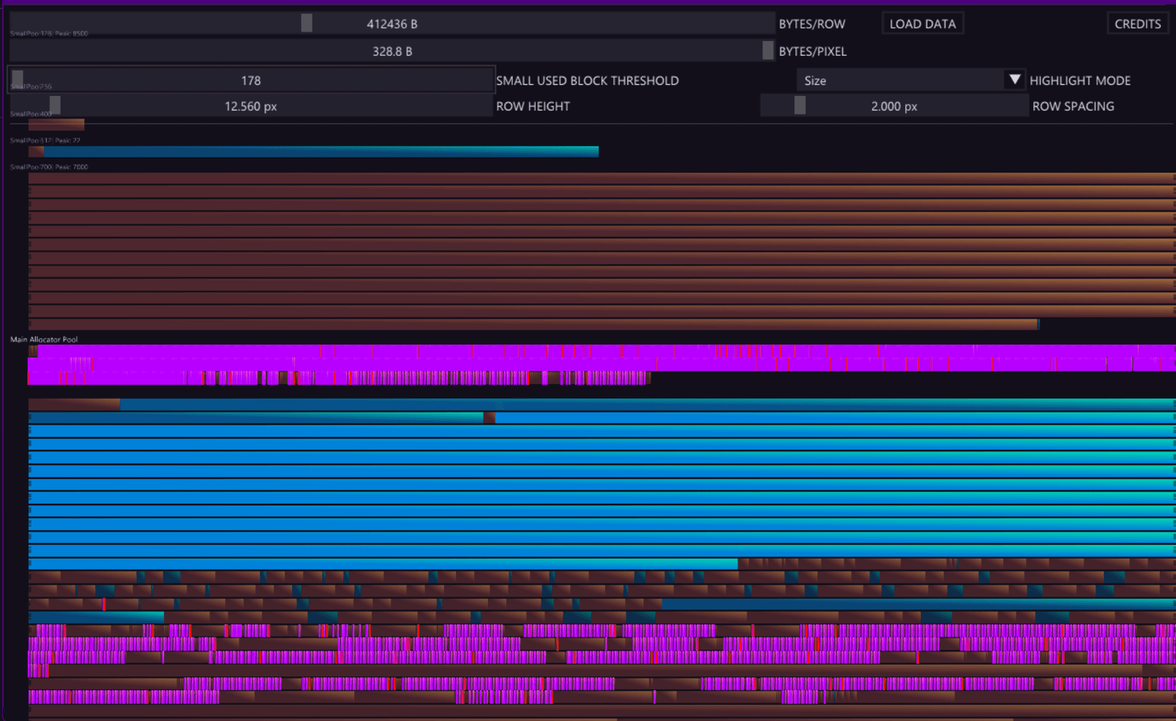Click the Bytes/Row slider handle
This screenshot has height=721, width=1176.
click(x=306, y=23)
